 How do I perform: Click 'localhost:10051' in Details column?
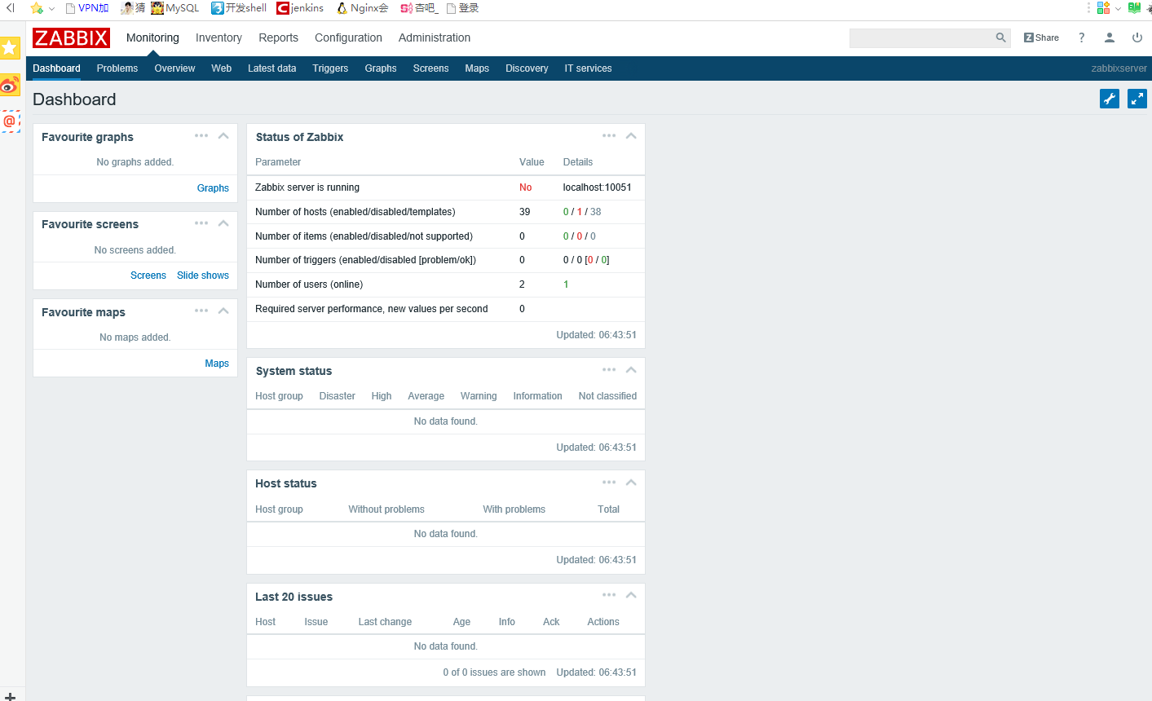(x=597, y=187)
